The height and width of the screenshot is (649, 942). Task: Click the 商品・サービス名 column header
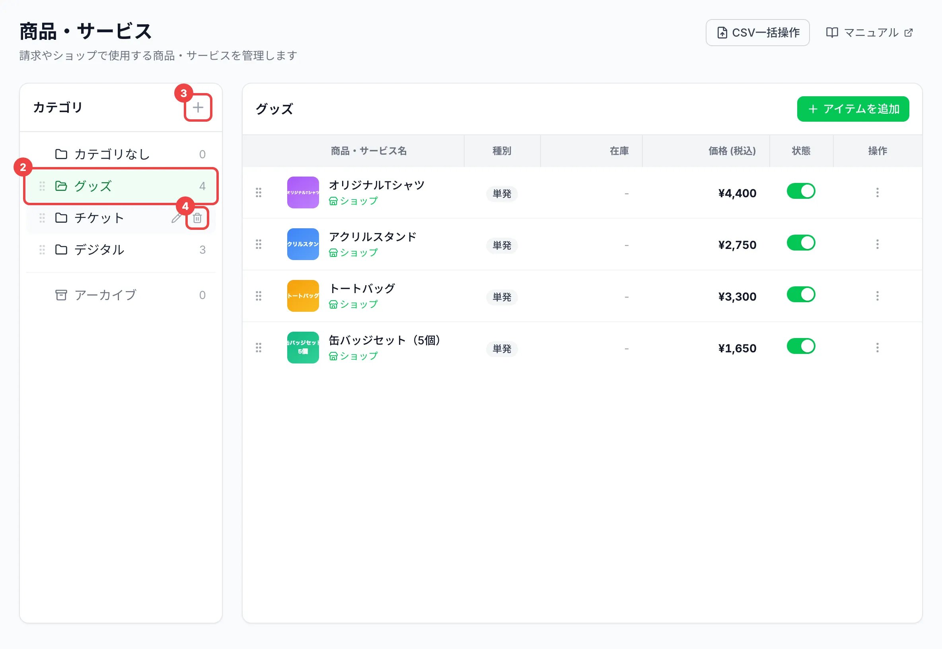click(368, 151)
